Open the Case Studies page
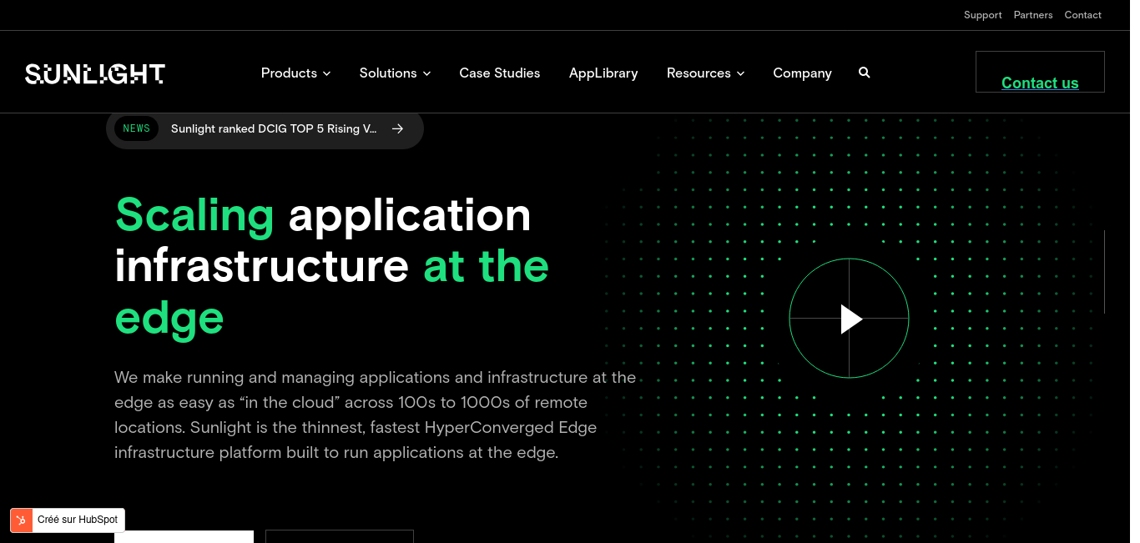Viewport: 1140px width, 543px height. point(500,73)
